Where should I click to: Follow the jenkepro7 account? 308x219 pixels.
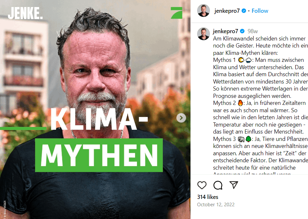pos(260,11)
